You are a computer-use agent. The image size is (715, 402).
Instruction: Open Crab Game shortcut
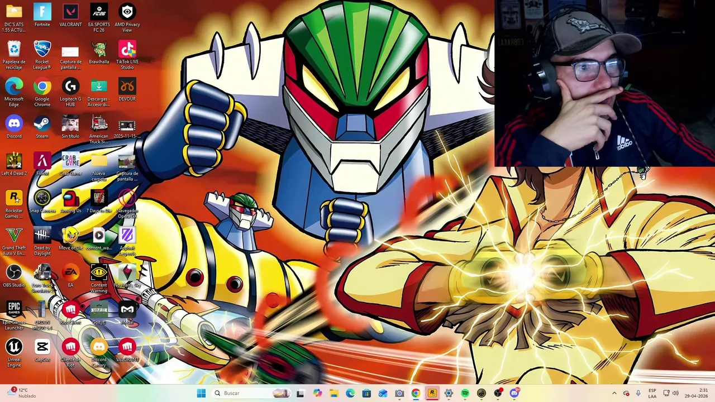[x=70, y=165]
